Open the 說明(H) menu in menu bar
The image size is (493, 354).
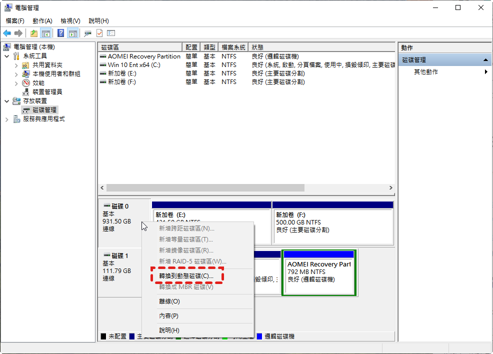tap(98, 20)
